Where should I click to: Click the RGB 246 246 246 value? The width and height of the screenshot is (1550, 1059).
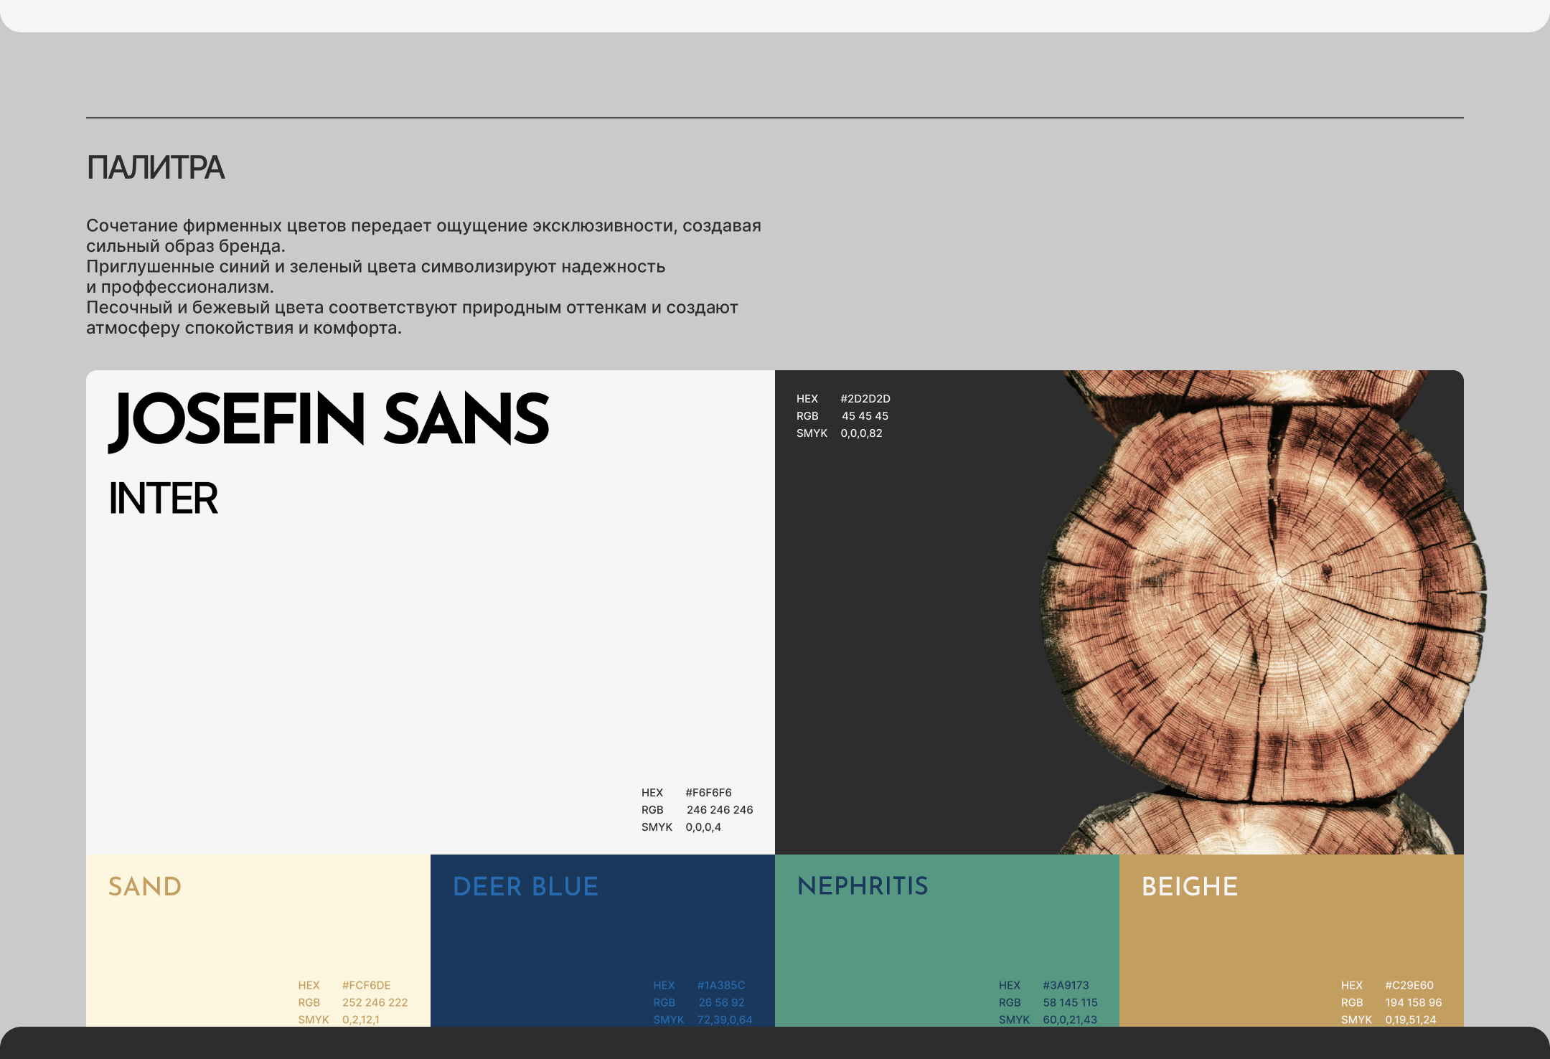pos(719,810)
